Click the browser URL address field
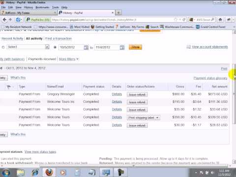Viewport: 236px width, 177px height. pyautogui.click(x=112, y=20)
